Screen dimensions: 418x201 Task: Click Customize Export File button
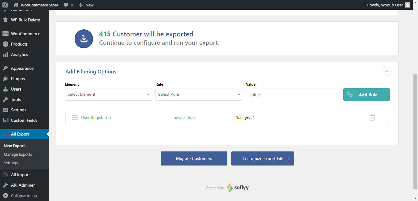pyautogui.click(x=263, y=158)
